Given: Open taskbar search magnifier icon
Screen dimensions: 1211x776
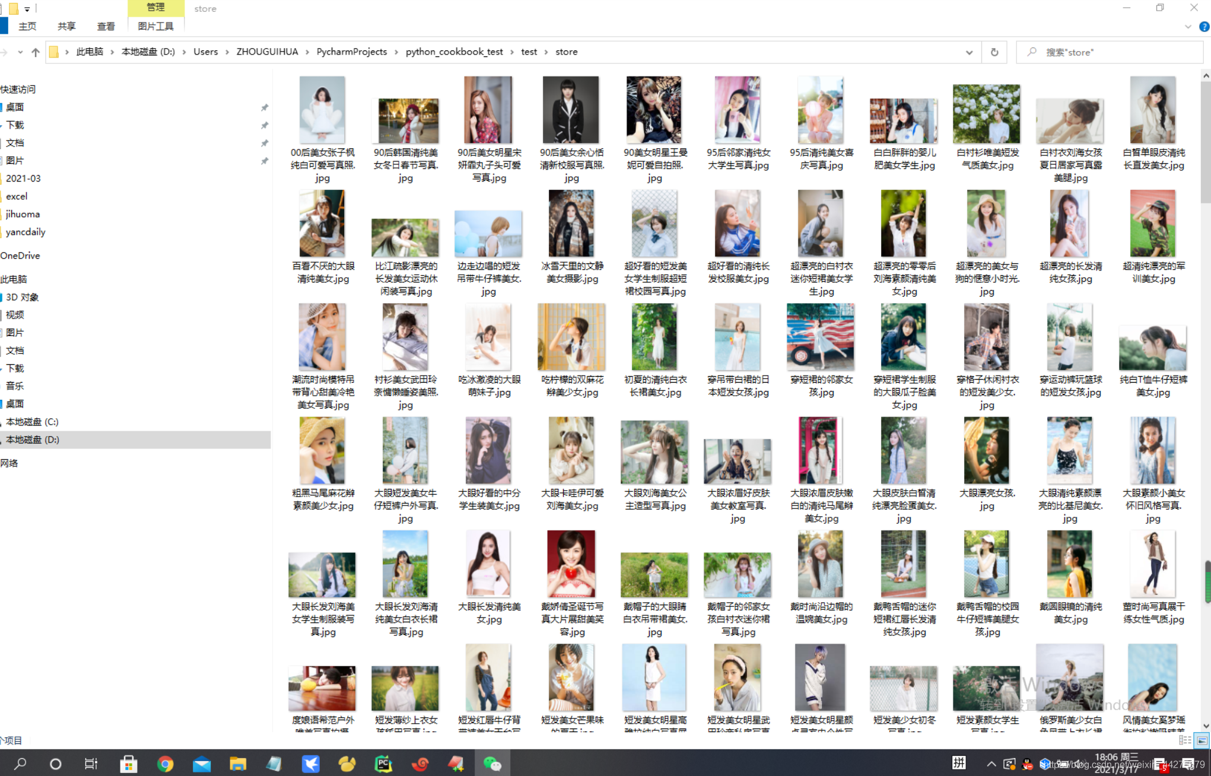Looking at the screenshot, I should (20, 764).
